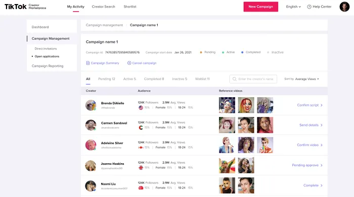354x197 pixels.
Task: Select the Waitlist 11 tab
Action: 202,79
